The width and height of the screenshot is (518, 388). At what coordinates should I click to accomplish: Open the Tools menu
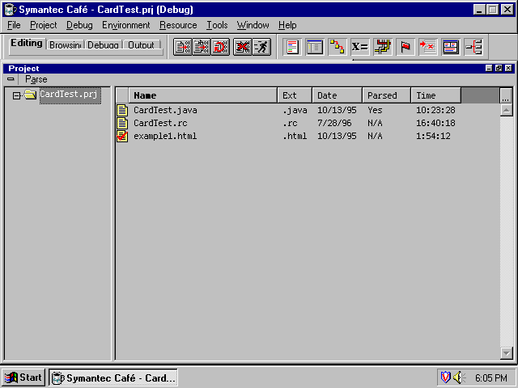(217, 25)
